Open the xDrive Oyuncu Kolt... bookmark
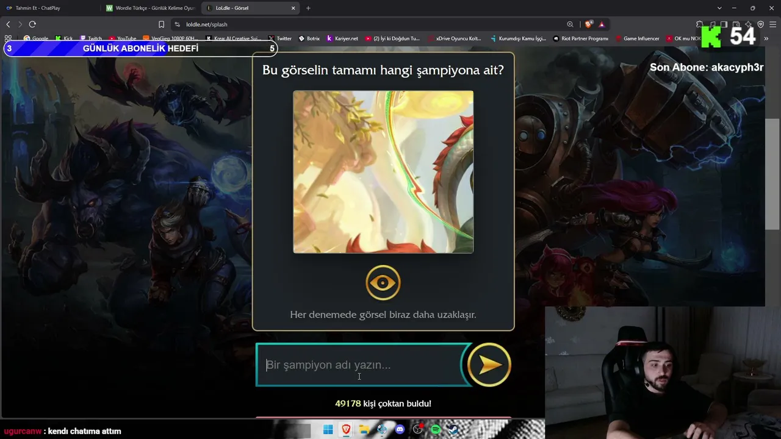 click(x=455, y=38)
